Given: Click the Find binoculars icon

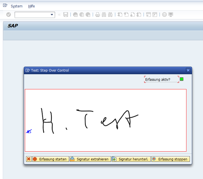Looking at the screenshot, I should tap(104, 15).
